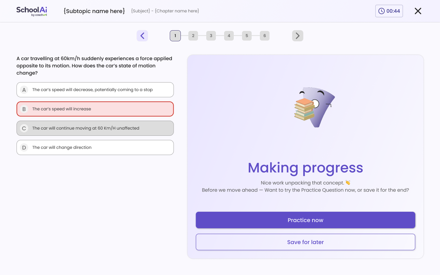The width and height of the screenshot is (440, 275).
Task: Open question 4 step
Action: pyautogui.click(x=229, y=36)
